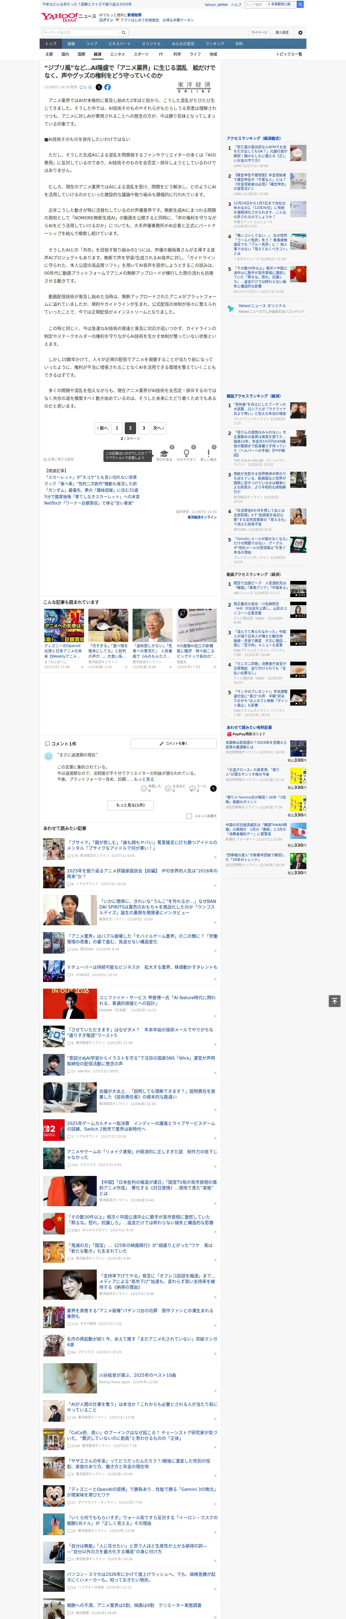Select the みんなの意見 navigation tab
This screenshot has height=1619, width=346.
point(183,44)
